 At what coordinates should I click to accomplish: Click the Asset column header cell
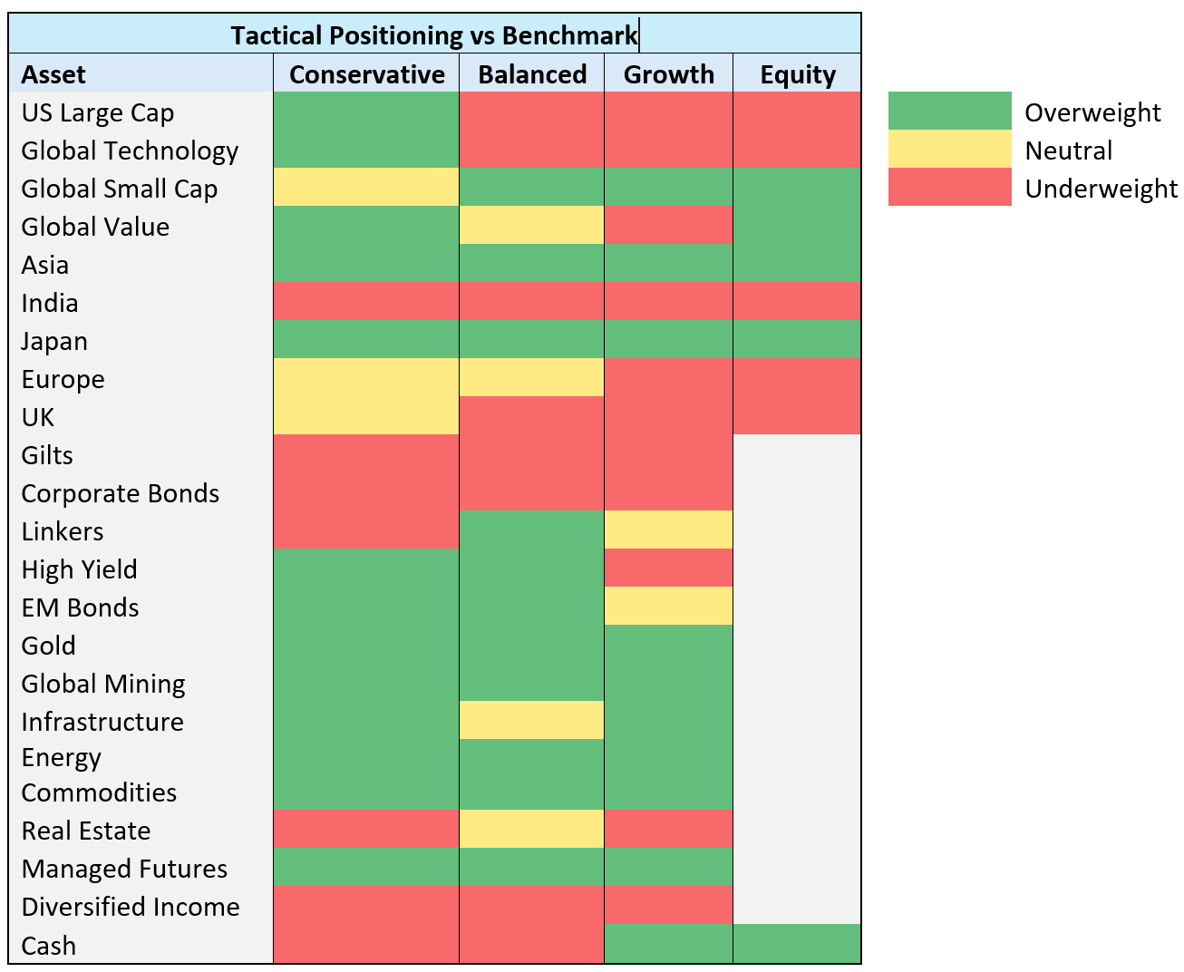click(141, 73)
